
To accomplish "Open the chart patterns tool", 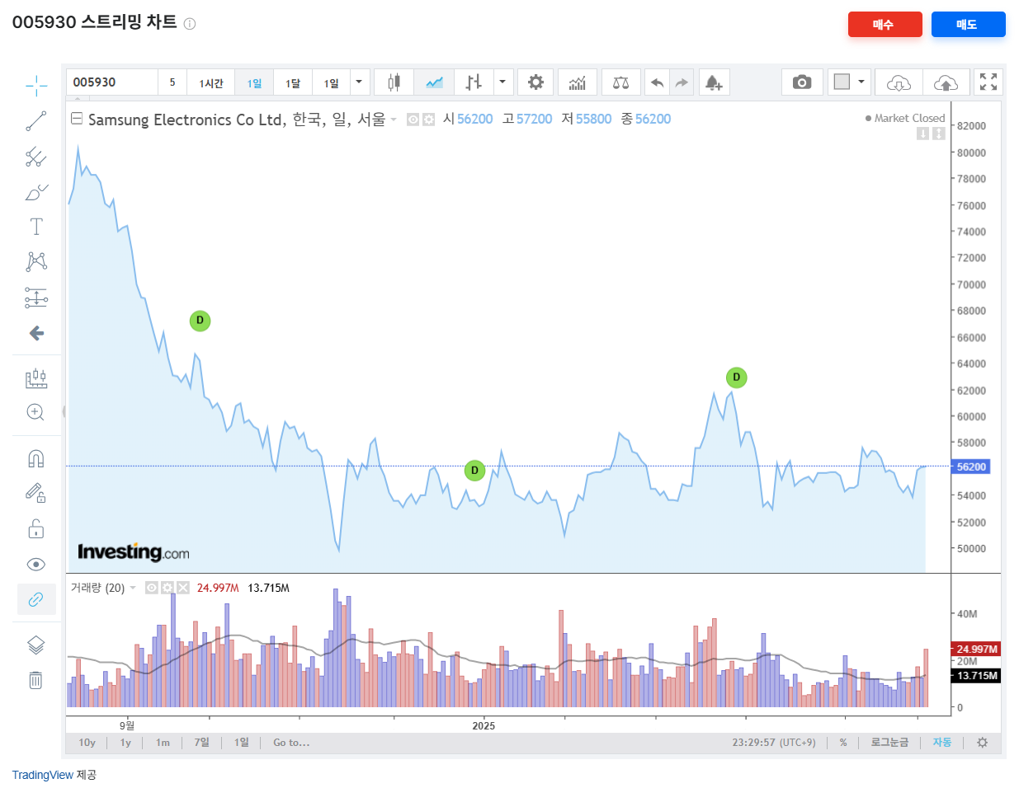I will 35,262.
